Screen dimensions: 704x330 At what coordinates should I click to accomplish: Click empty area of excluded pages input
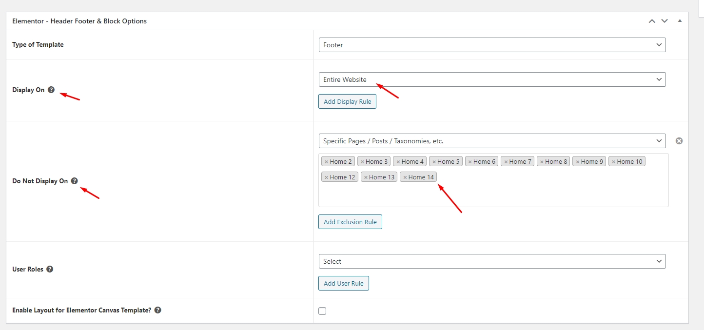(536, 193)
